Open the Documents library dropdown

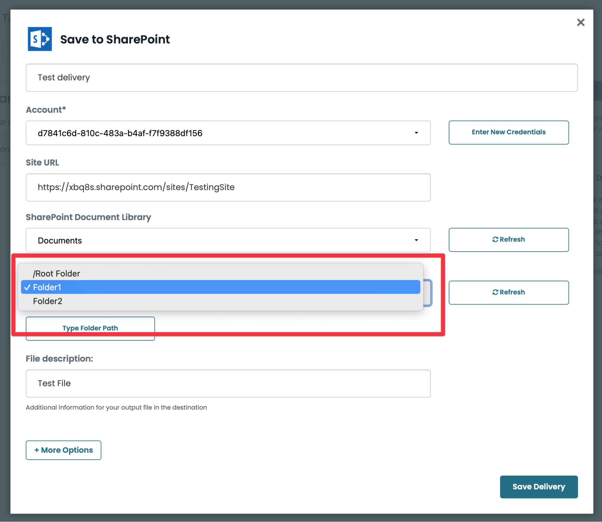pyautogui.click(x=228, y=240)
